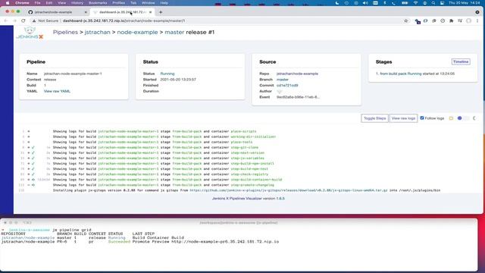The image size is (485, 273).
Task: Click the Not Secure warning icon
Action: click(x=34, y=20)
